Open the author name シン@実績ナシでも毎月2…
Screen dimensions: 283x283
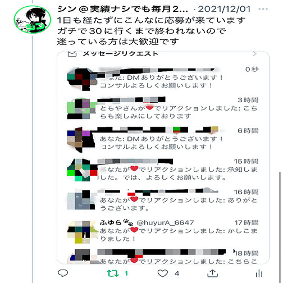pyautogui.click(x=122, y=9)
